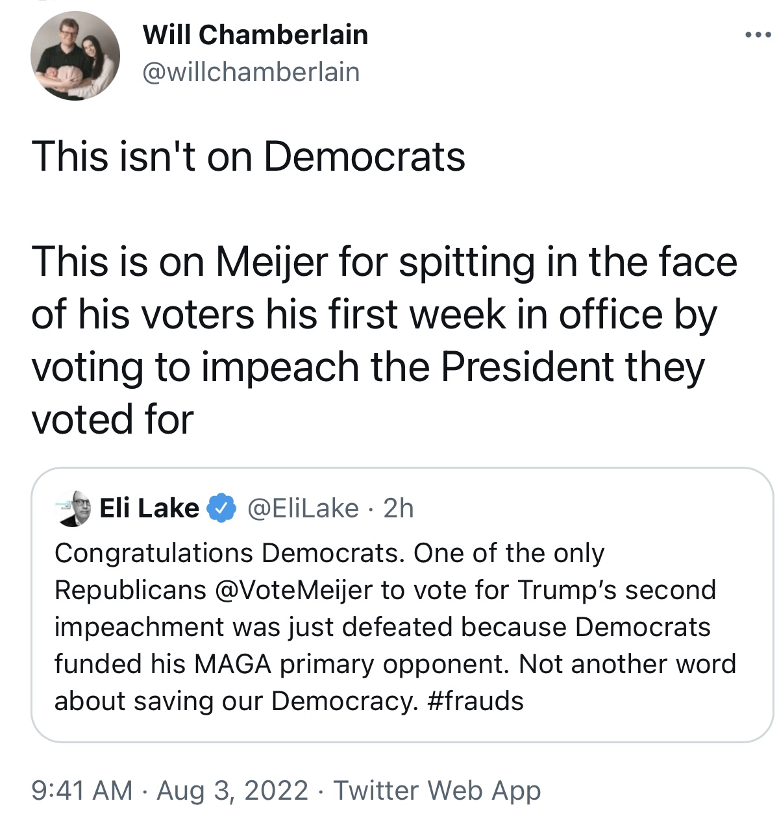Screen dimensions: 779x827
Task: Open the quoted tweet from Eli Lake
Action: 402,604
